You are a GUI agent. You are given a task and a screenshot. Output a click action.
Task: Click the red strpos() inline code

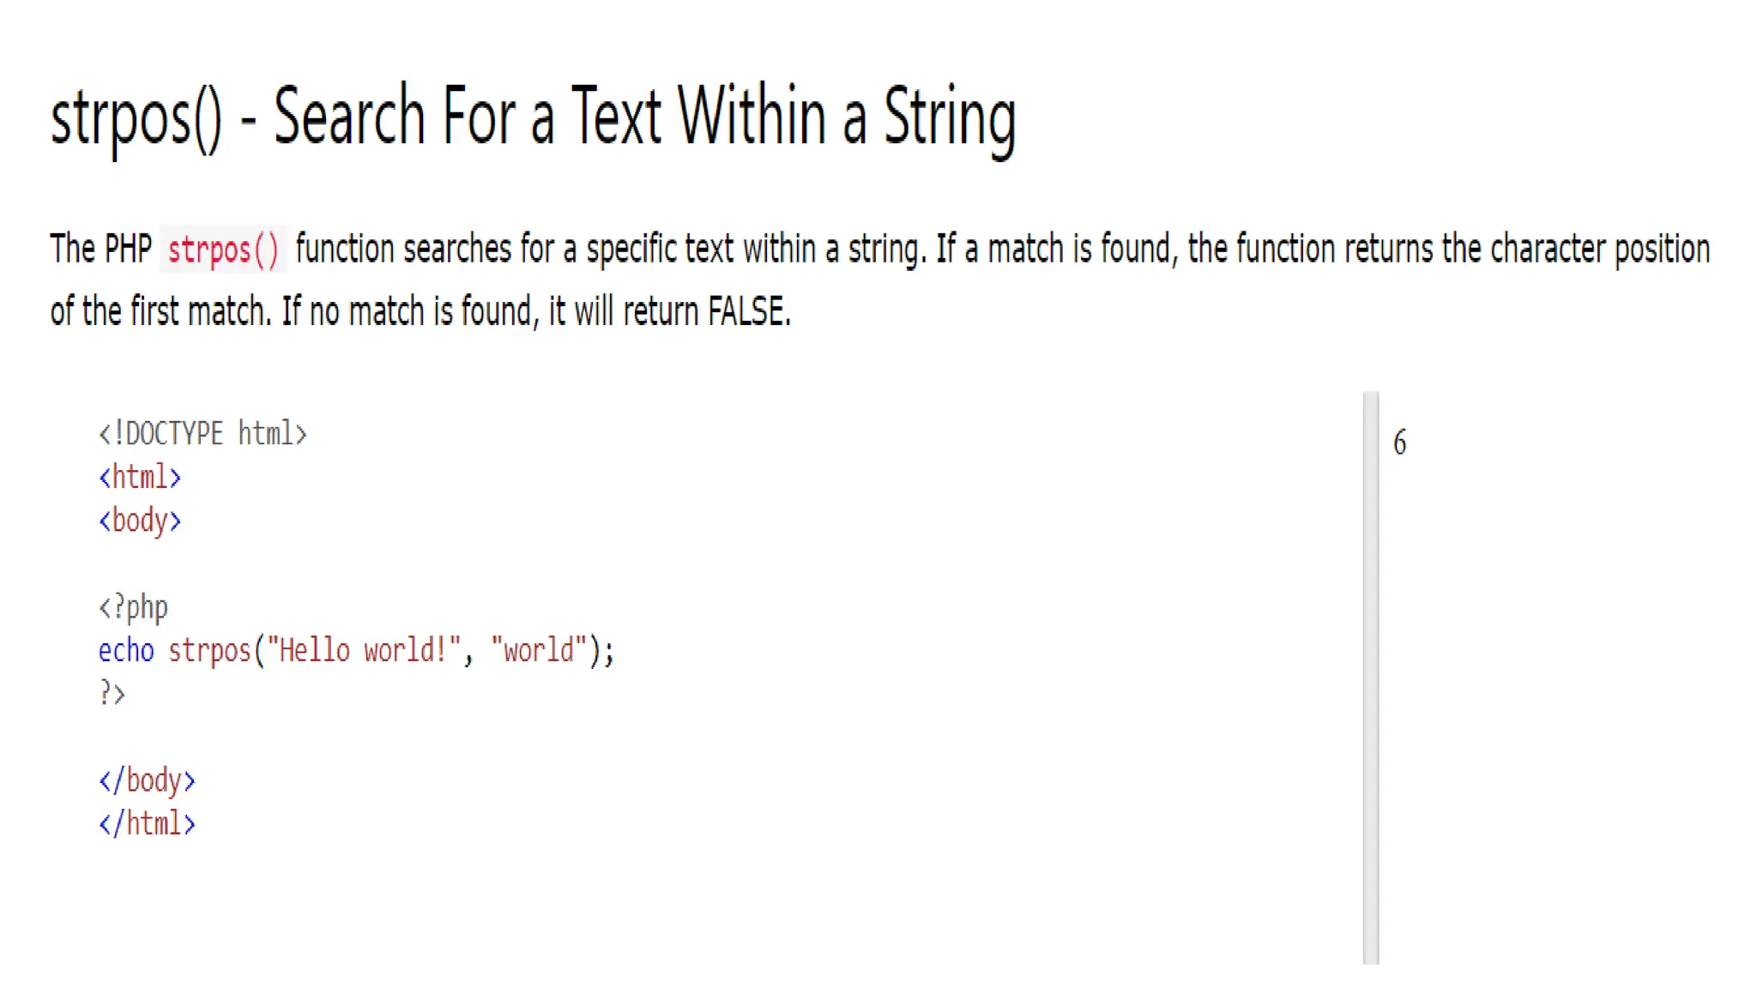[223, 250]
